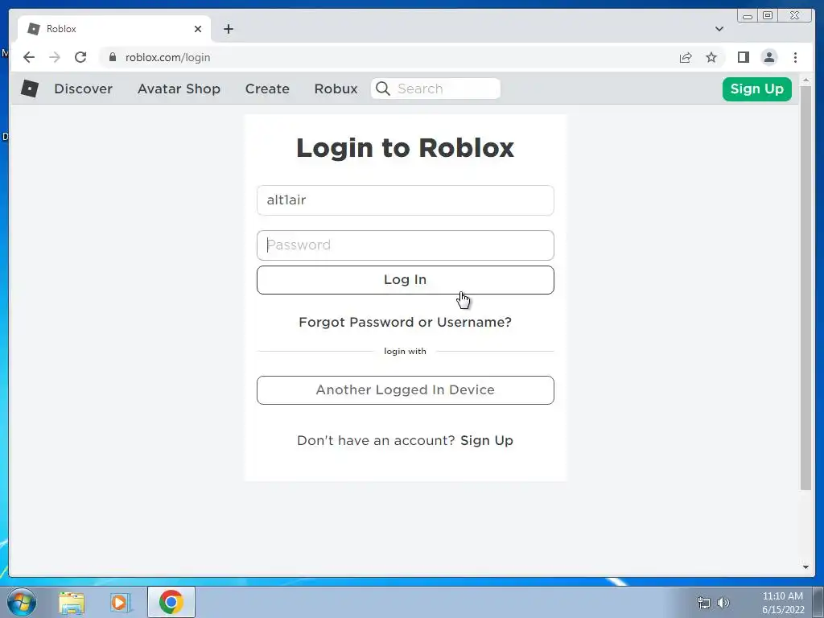Click the Roblox logo in navbar
The height and width of the screenshot is (618, 824).
click(x=30, y=89)
